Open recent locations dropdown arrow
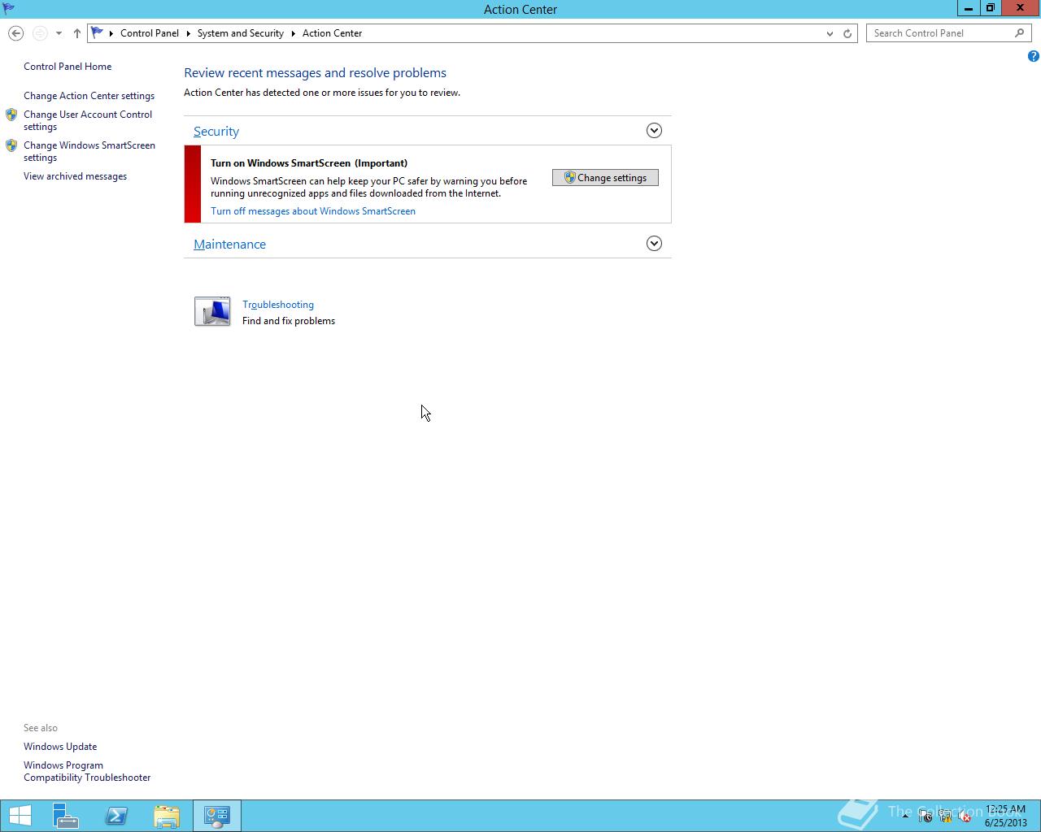The image size is (1041, 832). click(x=59, y=33)
